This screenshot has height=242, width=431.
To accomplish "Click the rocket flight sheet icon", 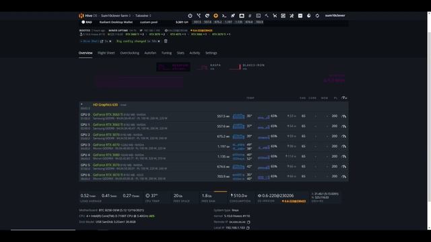I will coord(233,15).
